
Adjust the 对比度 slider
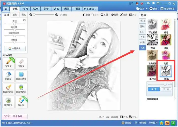15,30
